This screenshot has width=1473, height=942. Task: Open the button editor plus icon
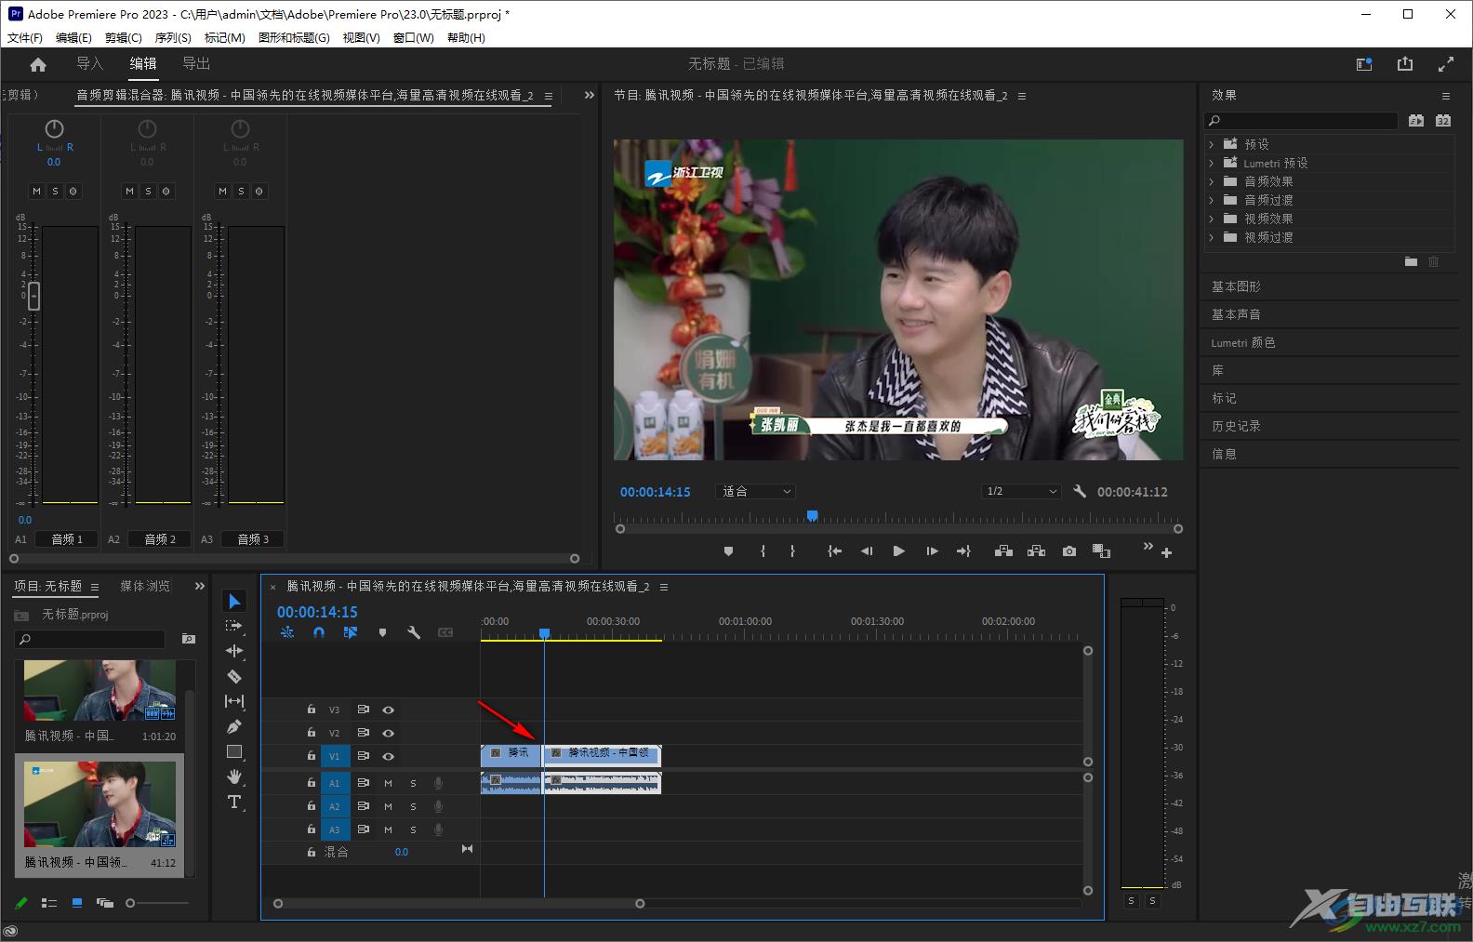[1166, 552]
